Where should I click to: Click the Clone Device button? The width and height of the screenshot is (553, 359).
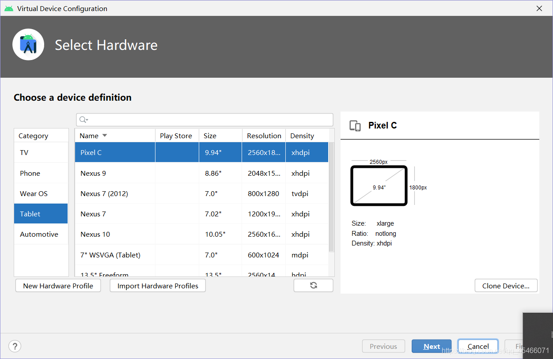(506, 286)
